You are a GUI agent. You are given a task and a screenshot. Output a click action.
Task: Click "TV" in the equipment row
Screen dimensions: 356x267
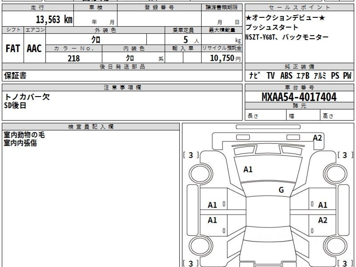(x=271, y=76)
